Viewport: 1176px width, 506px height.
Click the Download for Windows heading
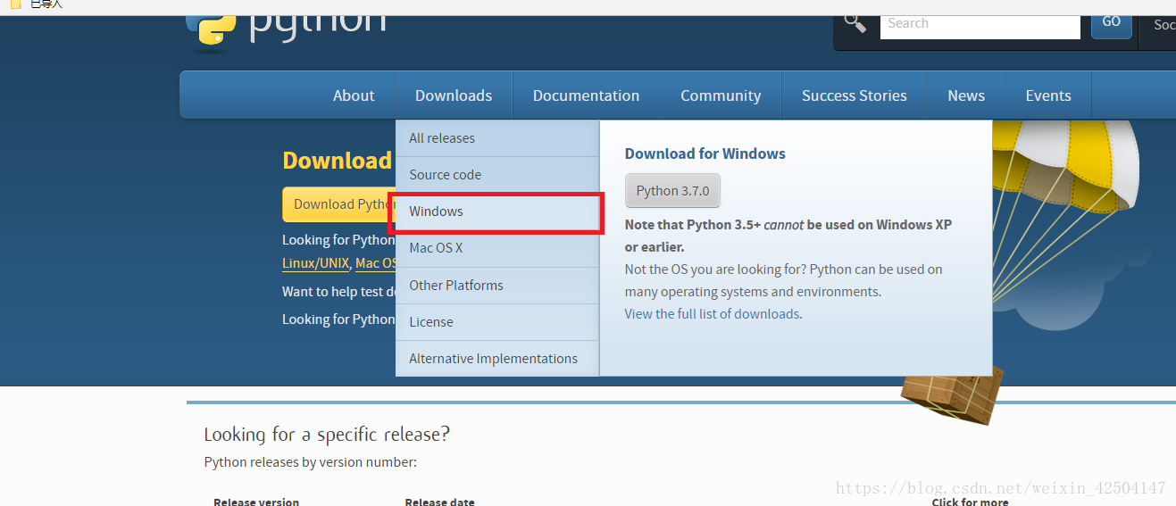tap(705, 153)
